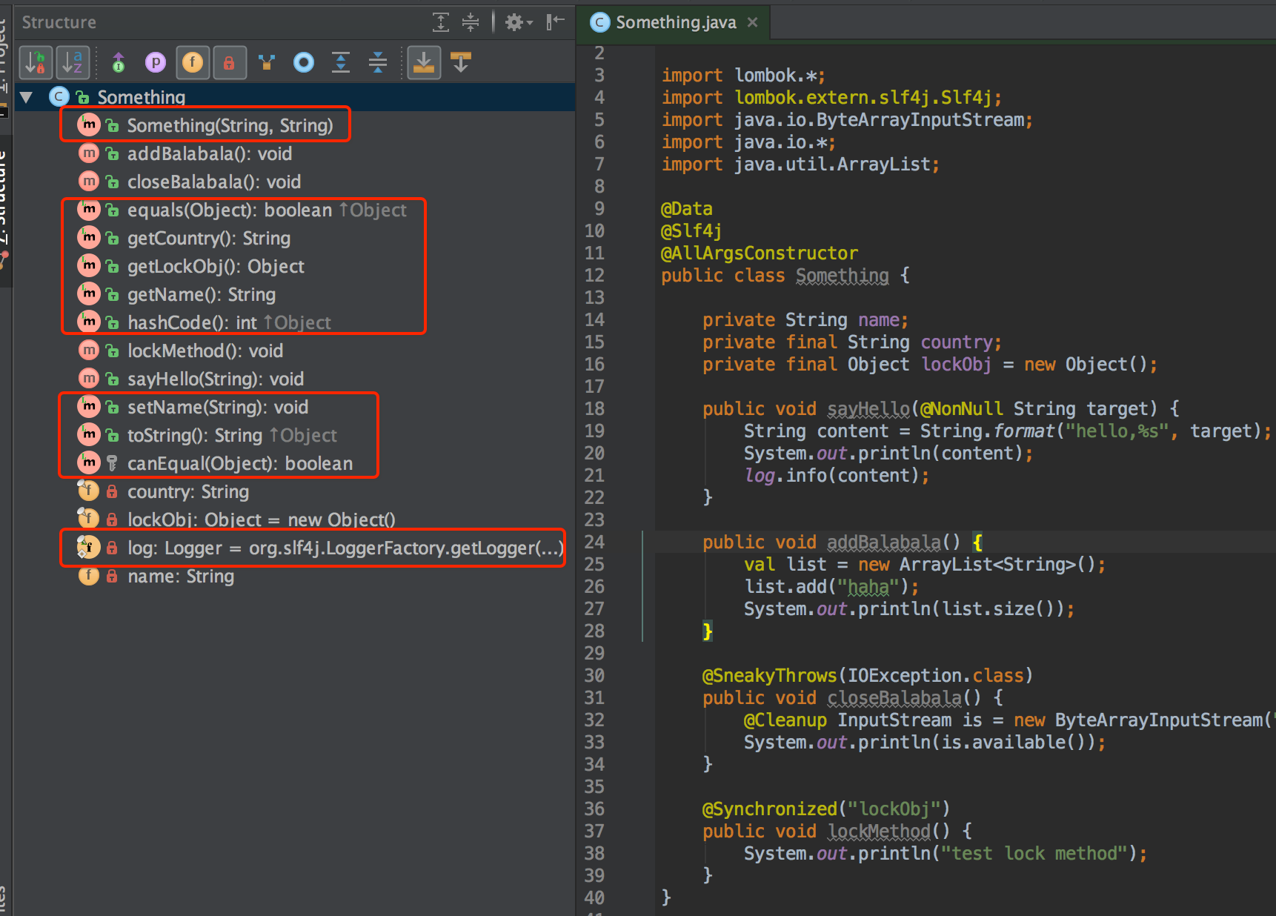Click closeBalabala method name in editor
The width and height of the screenshot is (1276, 916).
(894, 698)
